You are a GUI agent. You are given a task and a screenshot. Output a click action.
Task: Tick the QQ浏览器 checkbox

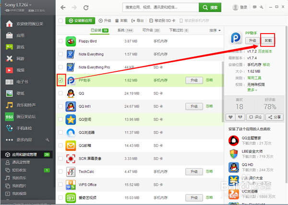point(60,132)
